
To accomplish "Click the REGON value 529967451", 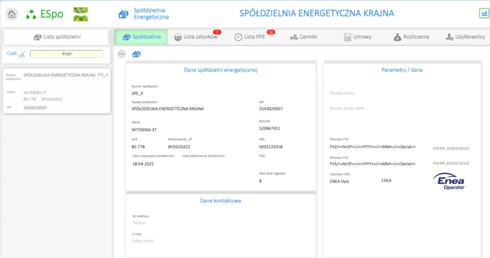I will 269,129.
